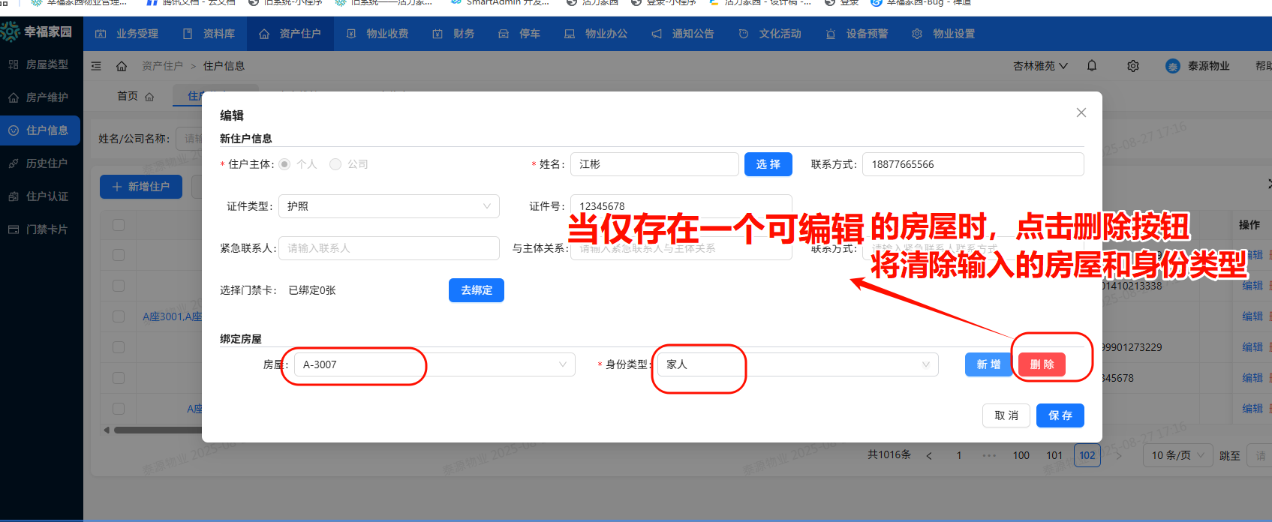Click the blue 保存 button
This screenshot has height=522, width=1272.
pos(1060,415)
